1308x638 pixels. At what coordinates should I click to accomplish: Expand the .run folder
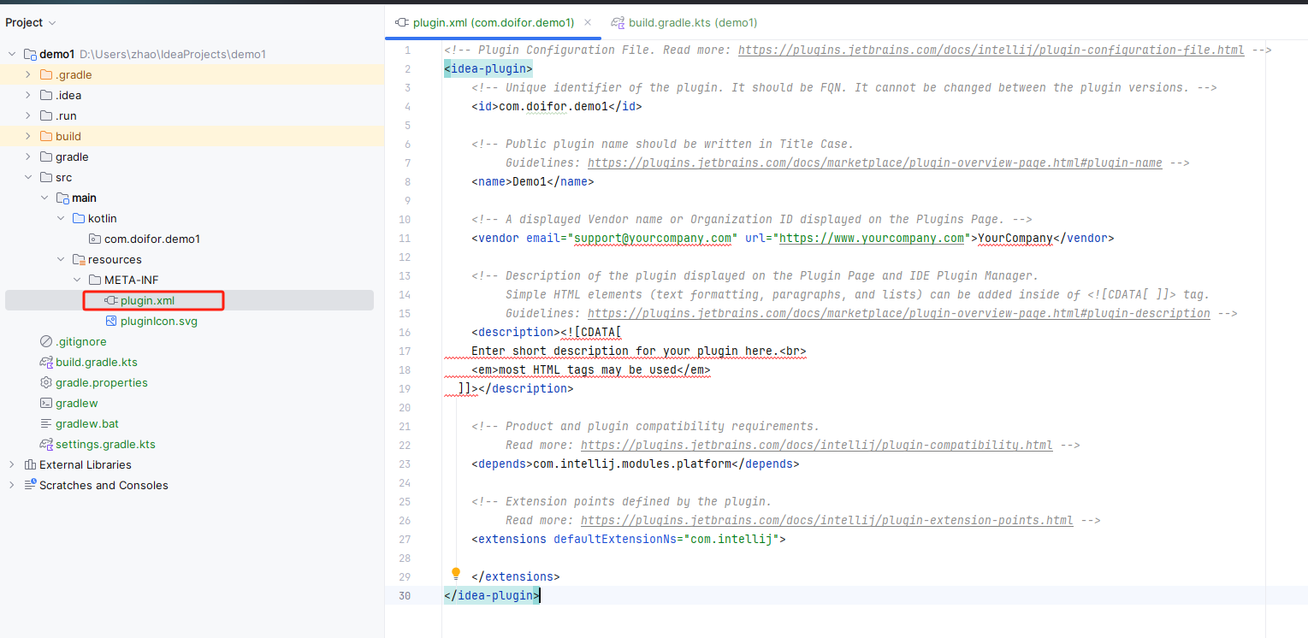(x=28, y=115)
